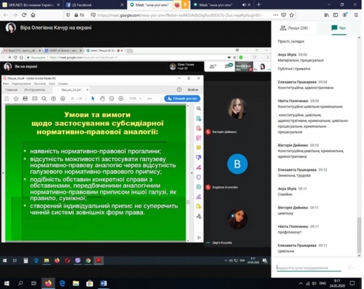The height and width of the screenshot is (289, 364).
Task: Click the search magnifier in Acrobat toolbar
Action: [x=44, y=98]
